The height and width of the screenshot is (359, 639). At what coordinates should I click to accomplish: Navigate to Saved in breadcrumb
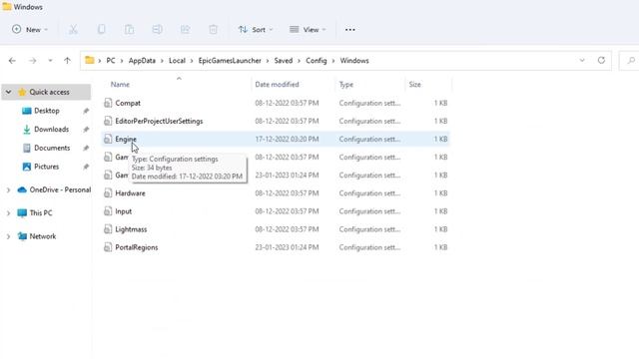coord(284,61)
